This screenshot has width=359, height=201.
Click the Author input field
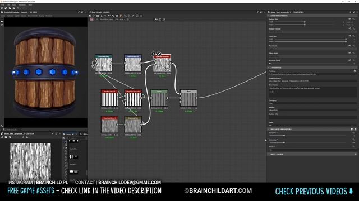(312, 110)
